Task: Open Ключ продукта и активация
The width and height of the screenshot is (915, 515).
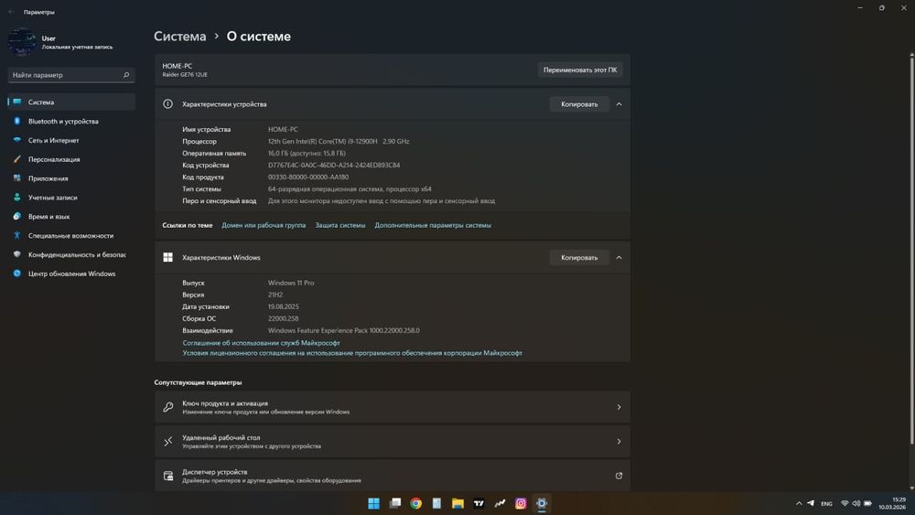Action: click(x=393, y=407)
